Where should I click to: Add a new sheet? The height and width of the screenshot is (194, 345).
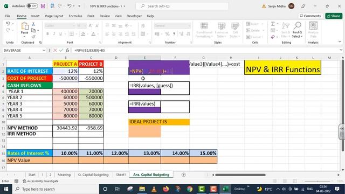point(183,175)
